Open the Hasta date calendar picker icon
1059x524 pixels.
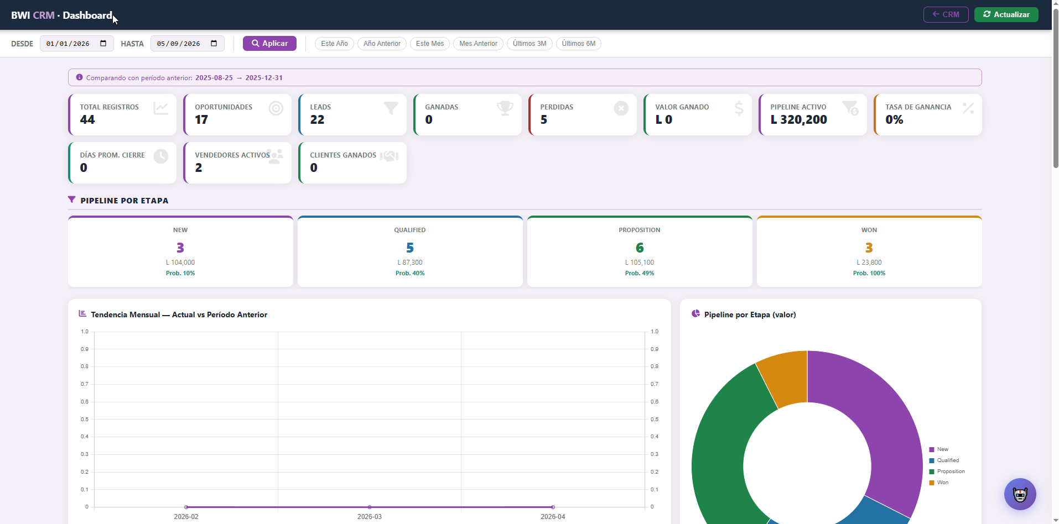pyautogui.click(x=214, y=44)
